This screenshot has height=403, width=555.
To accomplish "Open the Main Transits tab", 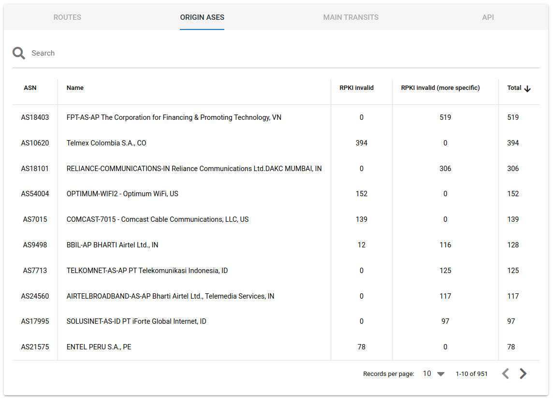I will [351, 17].
